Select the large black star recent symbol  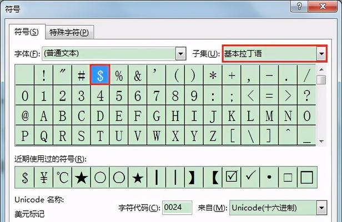pos(81,177)
